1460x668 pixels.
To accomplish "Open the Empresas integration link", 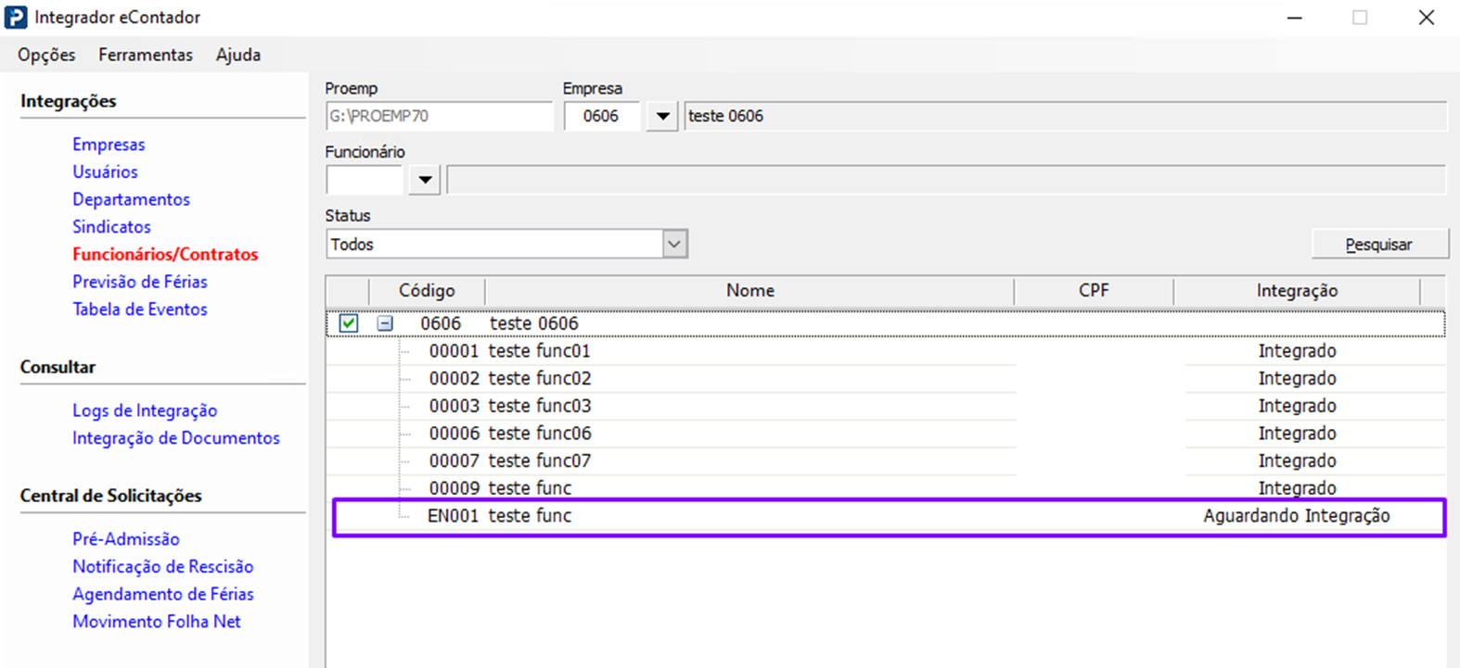I will pos(109,145).
